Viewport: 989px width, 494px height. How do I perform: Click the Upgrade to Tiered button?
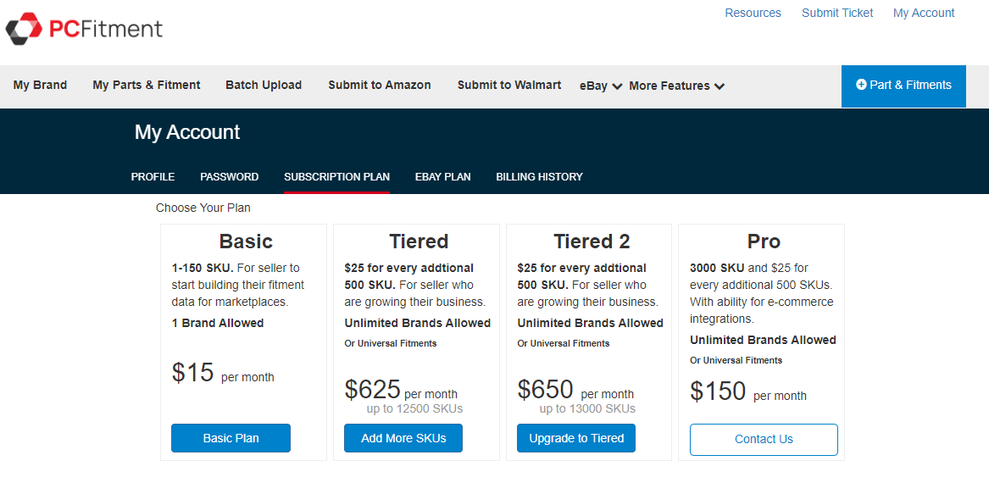coord(576,438)
